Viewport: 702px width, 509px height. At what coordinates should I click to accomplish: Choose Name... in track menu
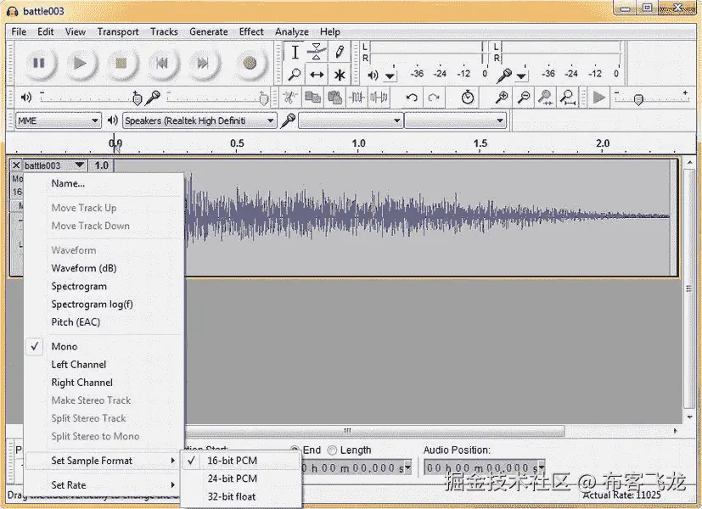[x=104, y=183]
